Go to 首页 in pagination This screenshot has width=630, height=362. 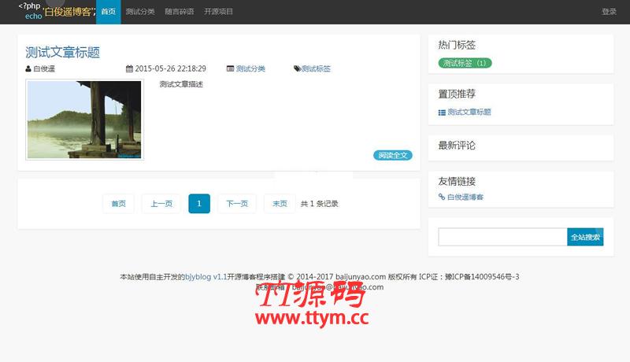[x=119, y=204]
